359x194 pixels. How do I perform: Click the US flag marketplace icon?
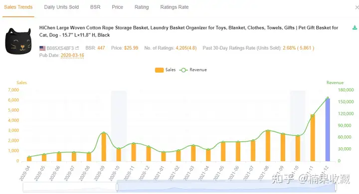pyautogui.click(x=42, y=48)
